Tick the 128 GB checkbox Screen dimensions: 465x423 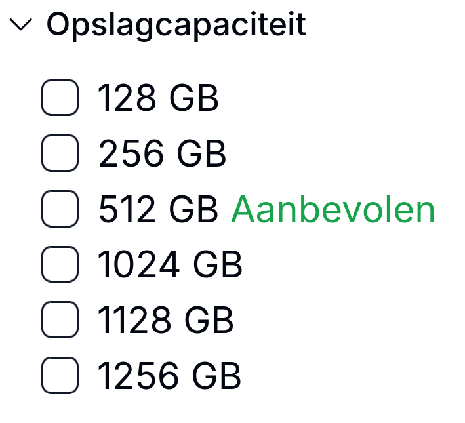click(x=60, y=98)
